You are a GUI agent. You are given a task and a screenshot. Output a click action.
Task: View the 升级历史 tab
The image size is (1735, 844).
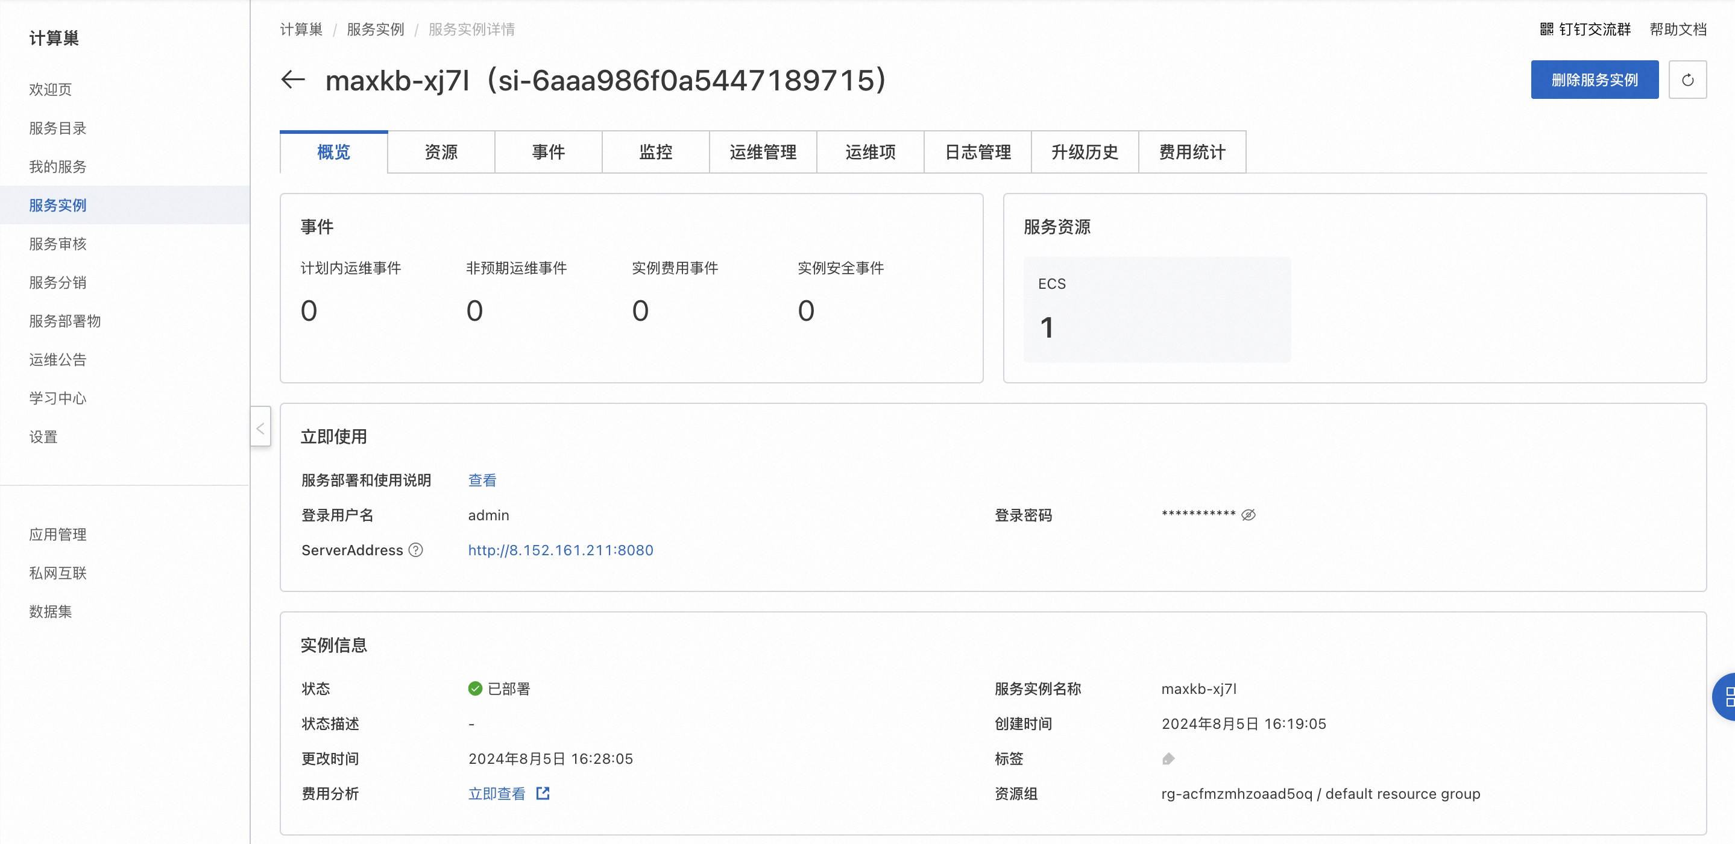click(x=1085, y=153)
